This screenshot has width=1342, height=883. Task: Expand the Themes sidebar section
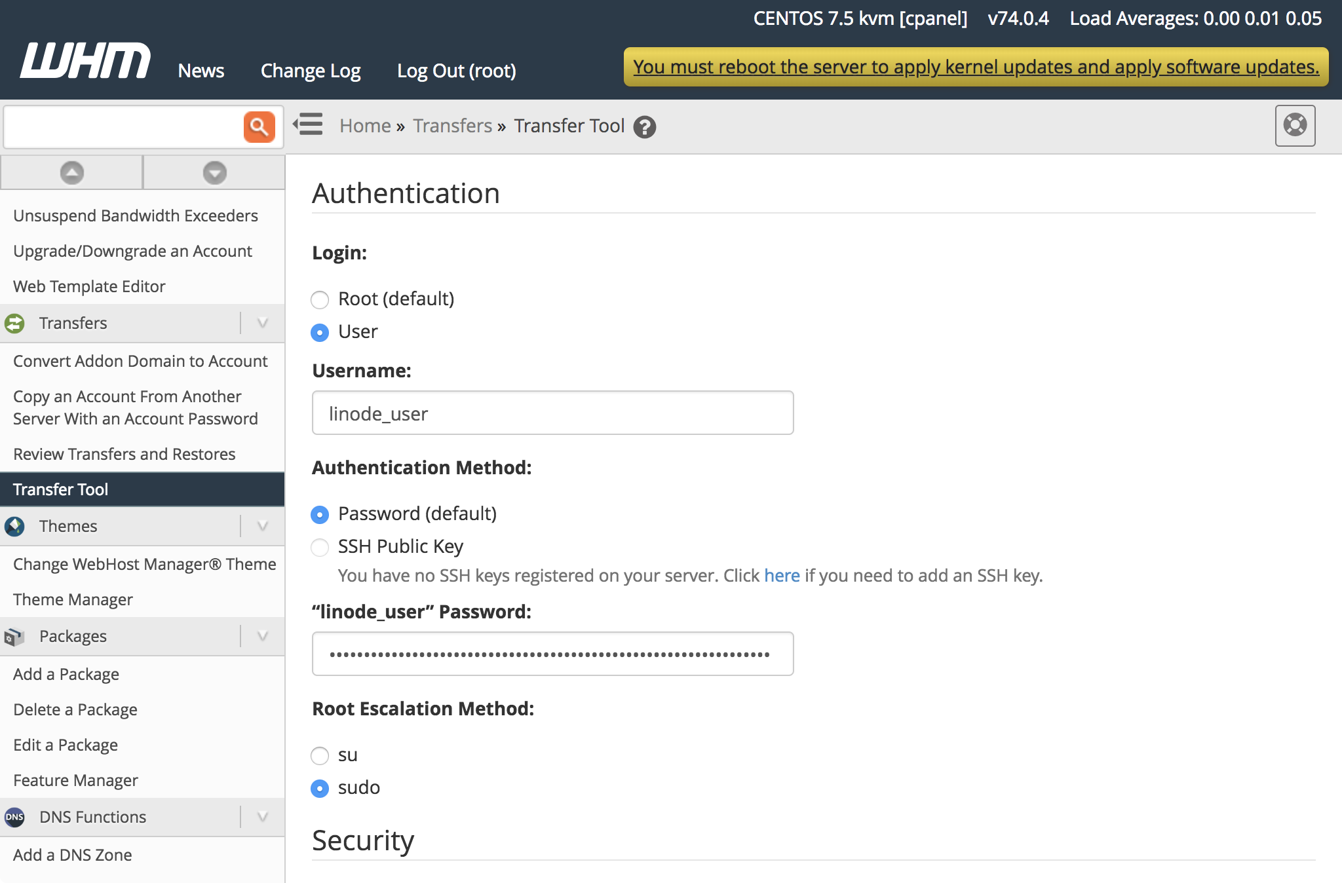(x=262, y=526)
